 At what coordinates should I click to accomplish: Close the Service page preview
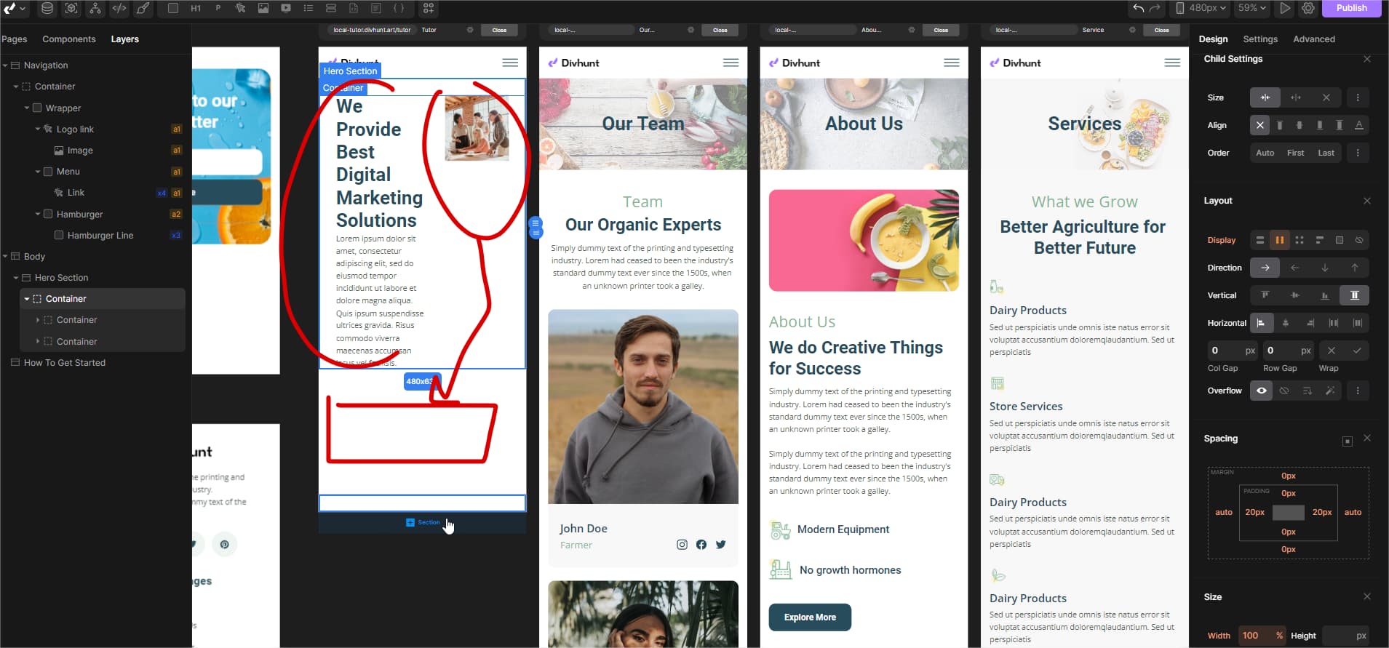point(1161,30)
